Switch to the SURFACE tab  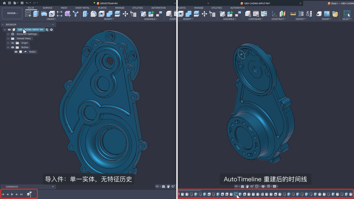[x=48, y=8]
